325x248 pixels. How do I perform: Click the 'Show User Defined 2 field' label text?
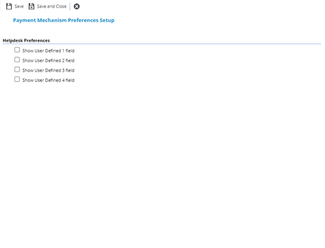(48, 60)
